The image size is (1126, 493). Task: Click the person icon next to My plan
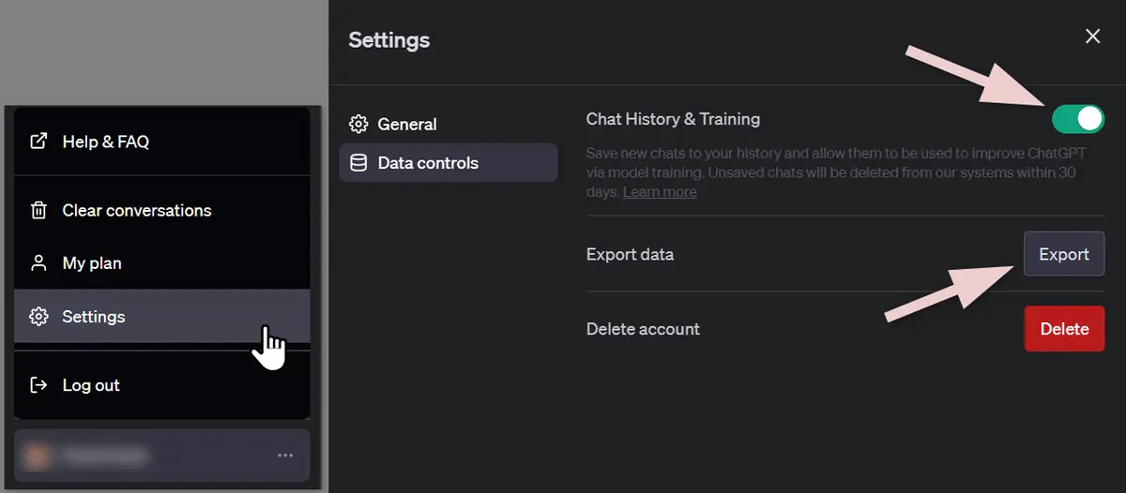(38, 263)
